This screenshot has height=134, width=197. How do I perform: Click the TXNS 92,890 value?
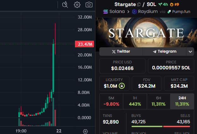111,122
